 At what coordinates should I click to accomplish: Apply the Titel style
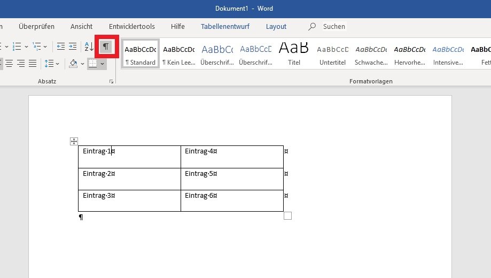(294, 53)
